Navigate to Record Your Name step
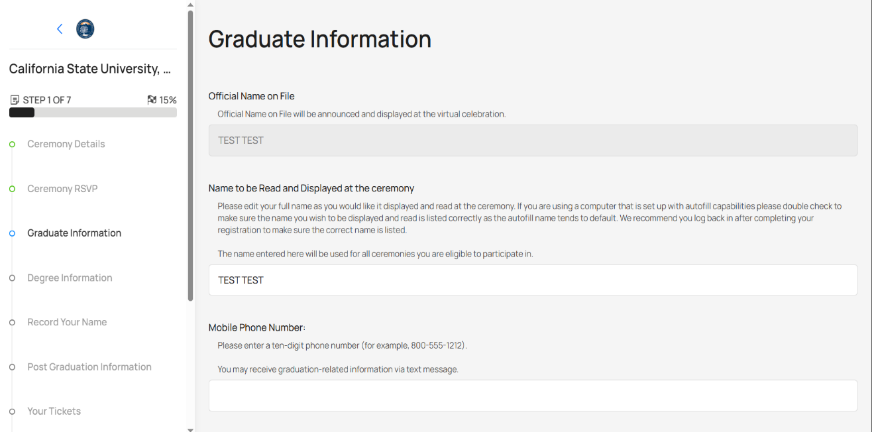Viewport: 872px width, 432px height. 67,322
